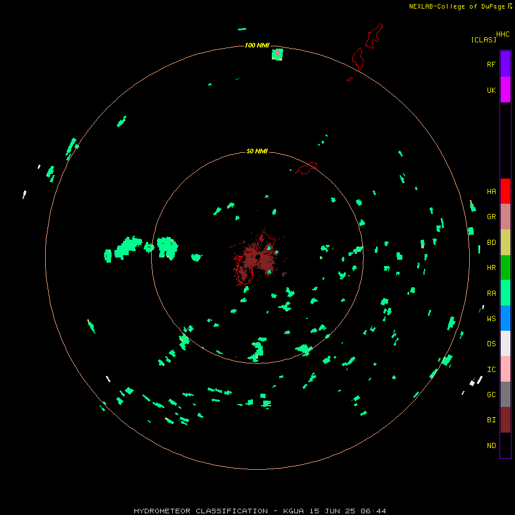The width and height of the screenshot is (515, 515).
Task: Select the brown BI legend swatch
Action: 505,420
